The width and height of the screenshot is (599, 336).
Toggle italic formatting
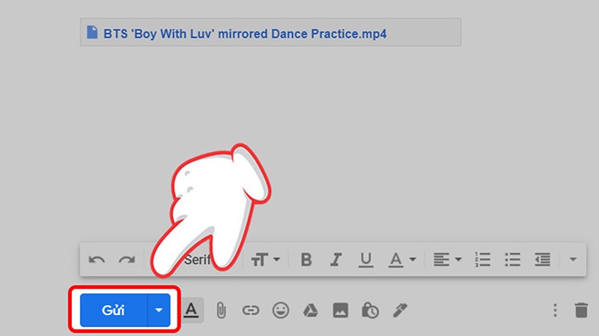pos(336,260)
